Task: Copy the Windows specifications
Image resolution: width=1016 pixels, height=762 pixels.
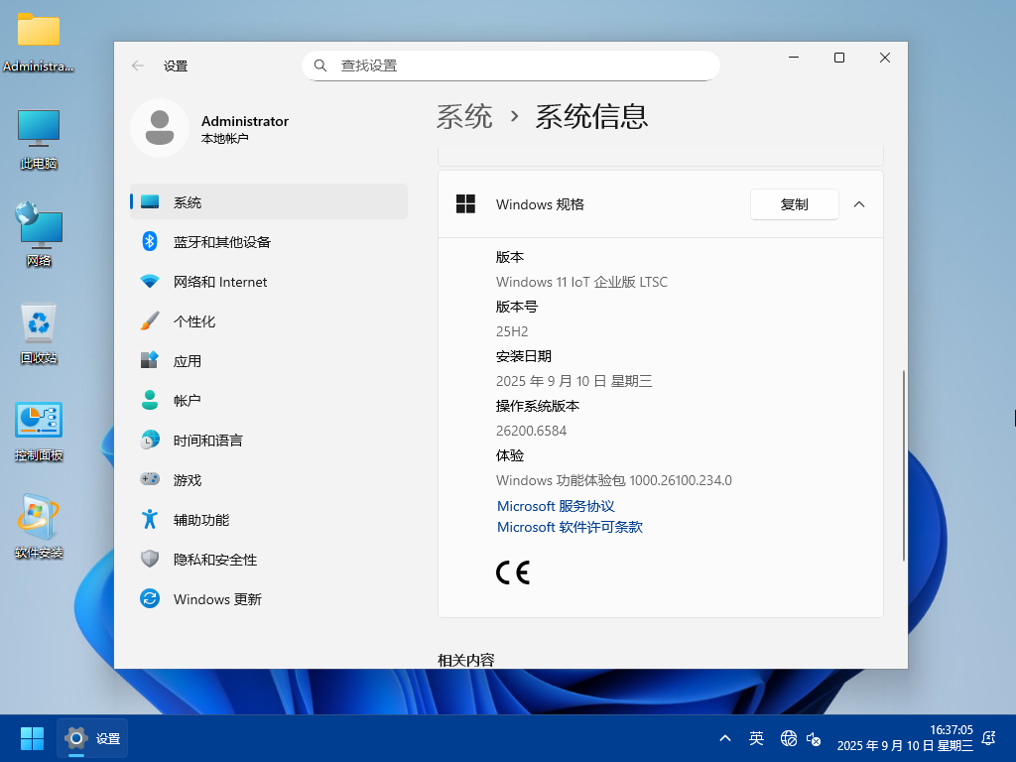Action: (x=794, y=204)
